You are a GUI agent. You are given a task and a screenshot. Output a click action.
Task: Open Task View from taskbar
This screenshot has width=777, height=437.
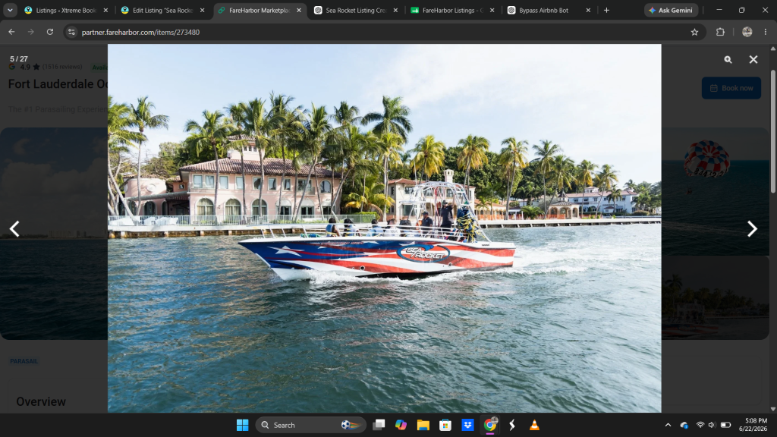click(x=379, y=425)
